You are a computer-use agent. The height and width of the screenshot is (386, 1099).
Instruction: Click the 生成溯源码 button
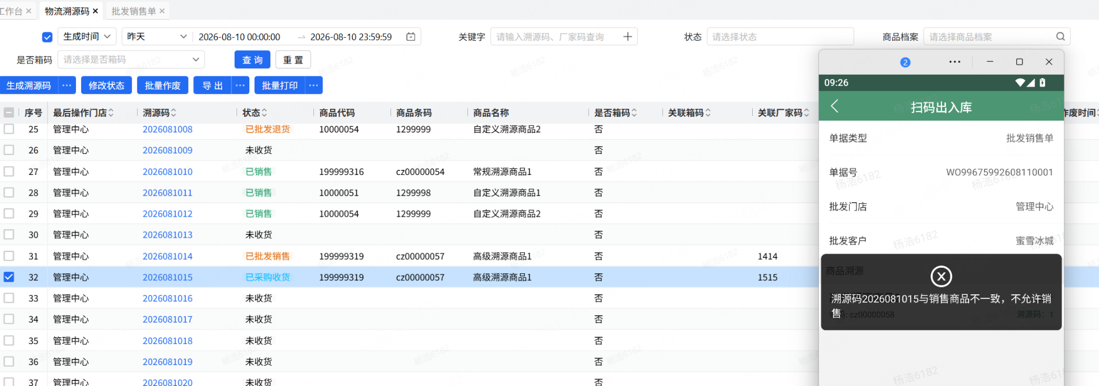coord(29,85)
